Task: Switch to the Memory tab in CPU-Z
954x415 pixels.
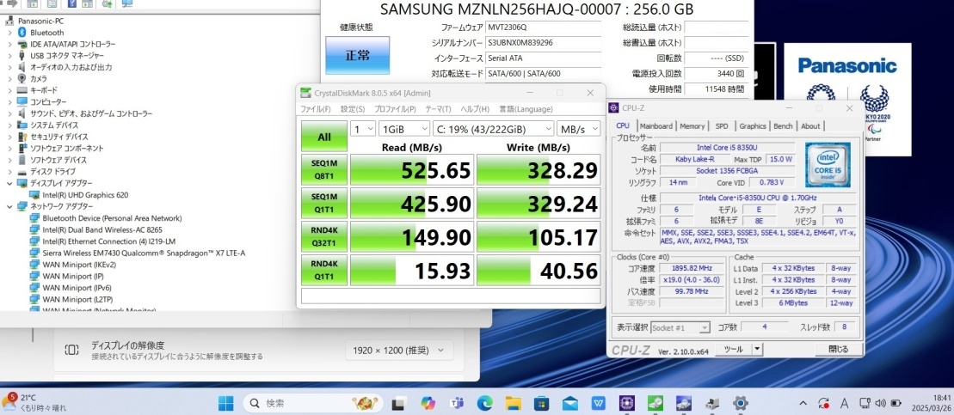Action: coord(692,125)
